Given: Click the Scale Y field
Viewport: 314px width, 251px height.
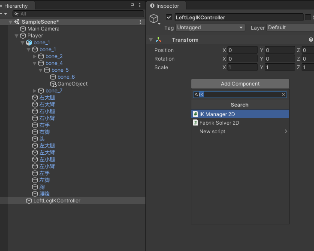Looking at the screenshot, I should [x=280, y=67].
